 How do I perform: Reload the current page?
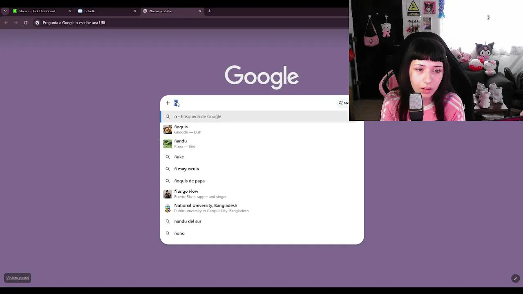click(25, 23)
